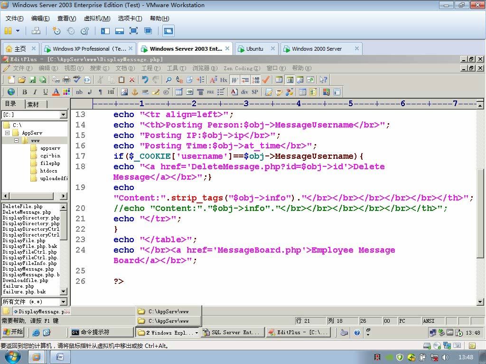The width and height of the screenshot is (486, 364).
Task: Run the ABC spell check icon
Action: click(x=76, y=80)
